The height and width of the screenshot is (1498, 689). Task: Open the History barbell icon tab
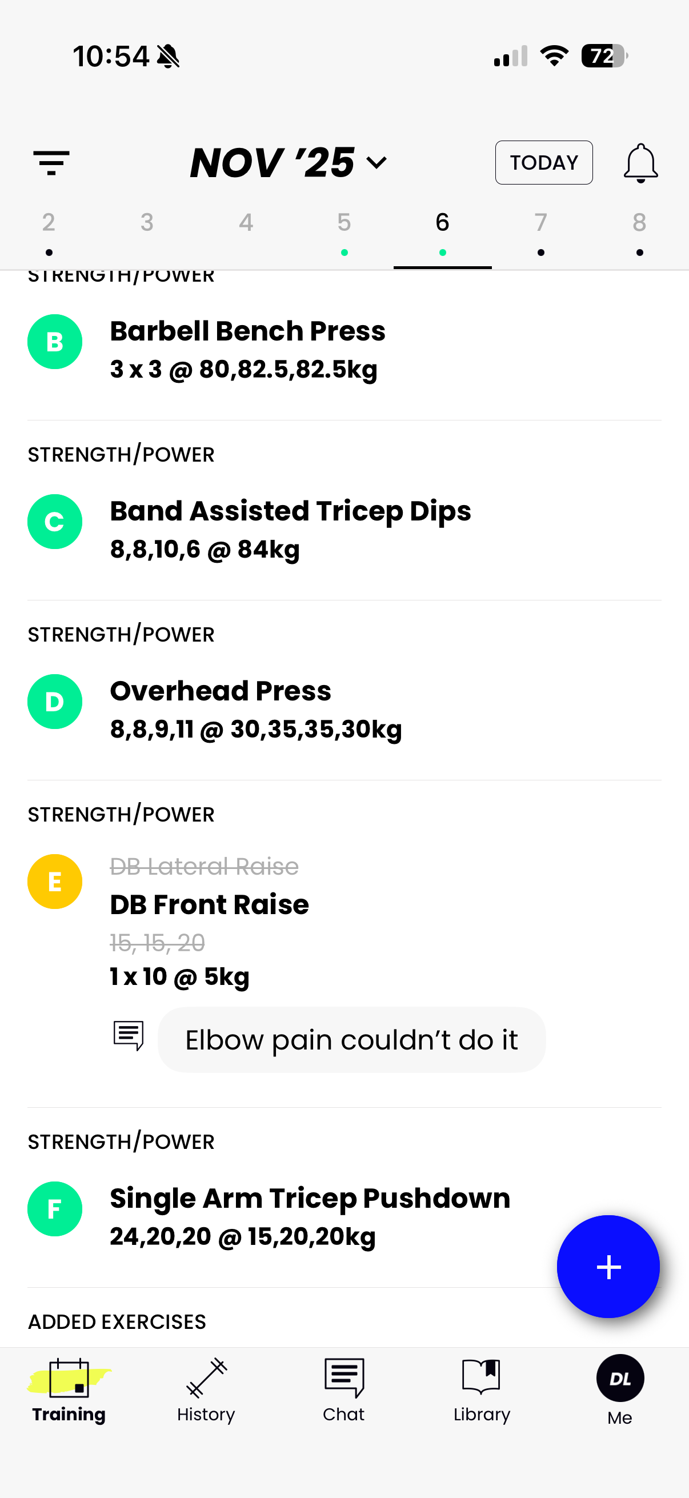tap(206, 1378)
